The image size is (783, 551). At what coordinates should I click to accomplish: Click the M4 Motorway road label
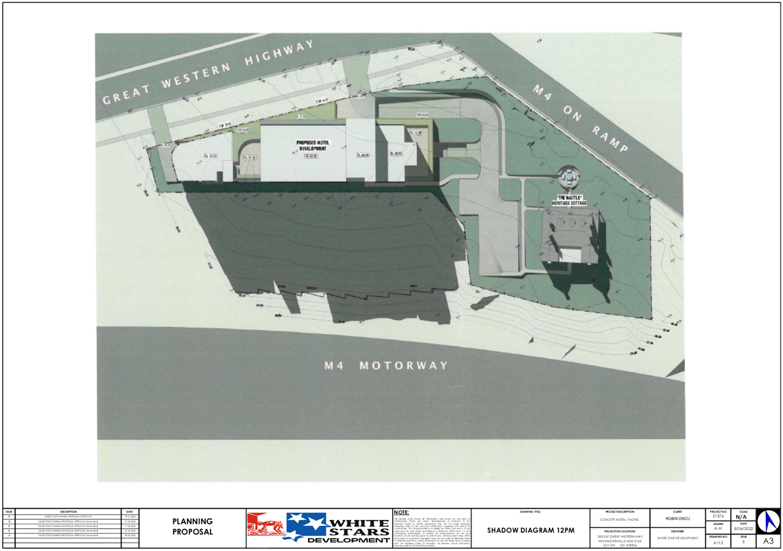coord(386,365)
